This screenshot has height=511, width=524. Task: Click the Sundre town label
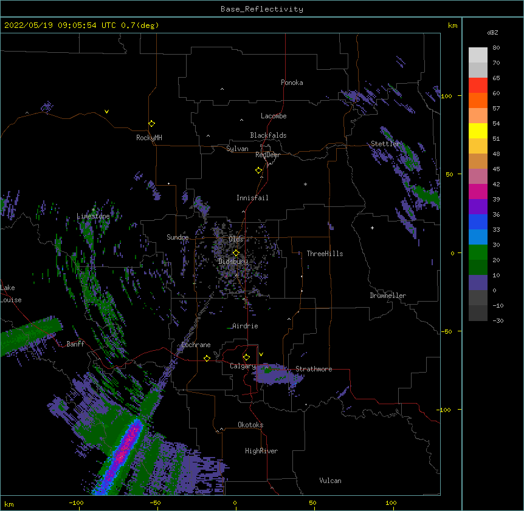[178, 237]
